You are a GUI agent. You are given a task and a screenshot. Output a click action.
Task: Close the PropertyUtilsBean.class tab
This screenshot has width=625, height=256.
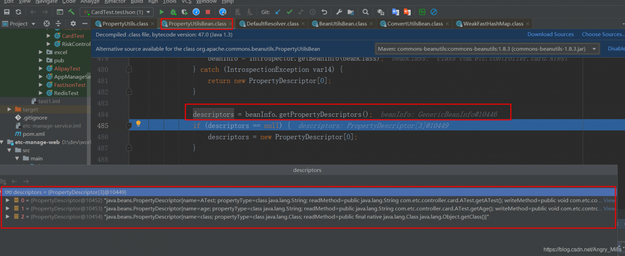tap(230, 23)
